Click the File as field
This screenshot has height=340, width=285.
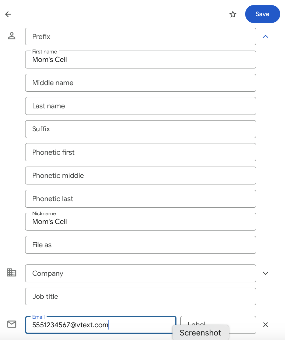click(140, 245)
